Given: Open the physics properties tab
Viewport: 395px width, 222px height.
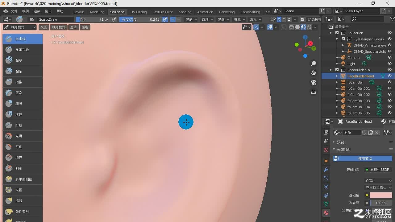Looking at the screenshot, I should click(326, 187).
